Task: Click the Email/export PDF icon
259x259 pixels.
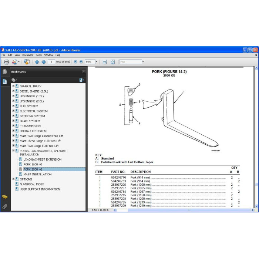Action: point(14,62)
